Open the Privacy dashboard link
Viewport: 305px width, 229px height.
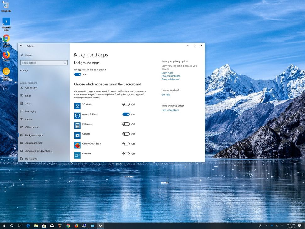pos(170,76)
